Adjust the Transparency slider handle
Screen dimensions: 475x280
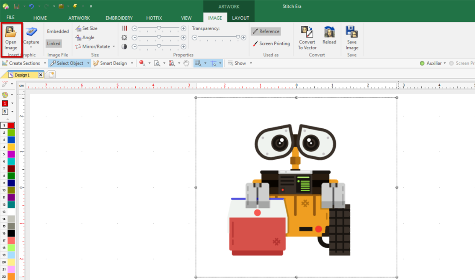tap(238, 37)
